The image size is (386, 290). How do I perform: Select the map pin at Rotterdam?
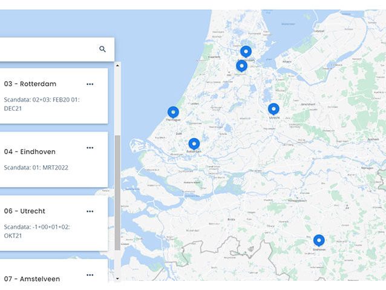[194, 143]
